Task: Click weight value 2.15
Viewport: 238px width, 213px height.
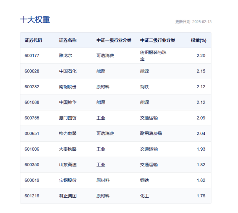Action: pyautogui.click(x=201, y=71)
